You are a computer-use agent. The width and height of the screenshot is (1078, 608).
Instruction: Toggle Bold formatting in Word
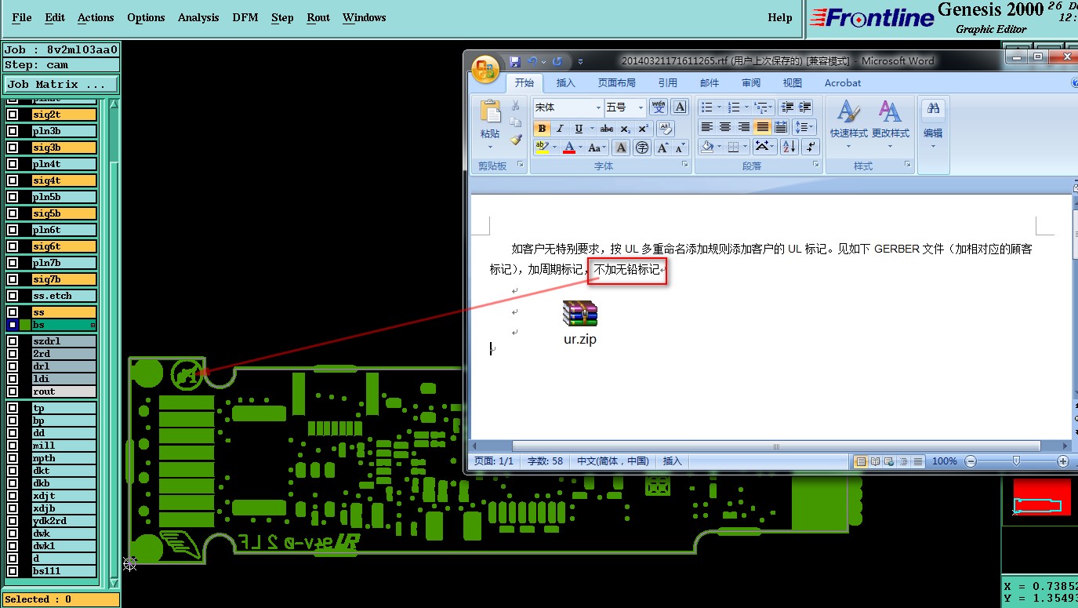click(542, 129)
